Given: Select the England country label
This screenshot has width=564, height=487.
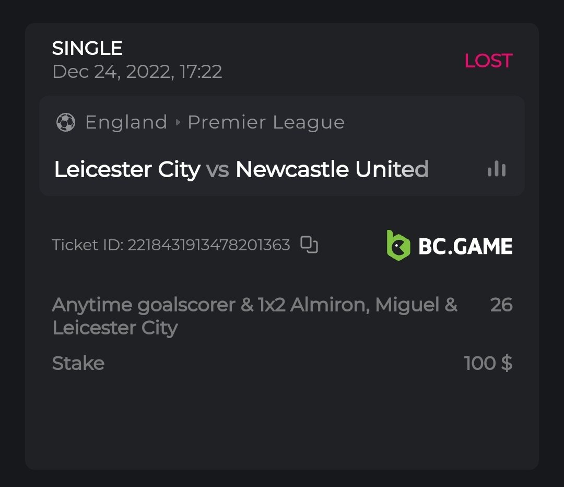Looking at the screenshot, I should (x=126, y=122).
